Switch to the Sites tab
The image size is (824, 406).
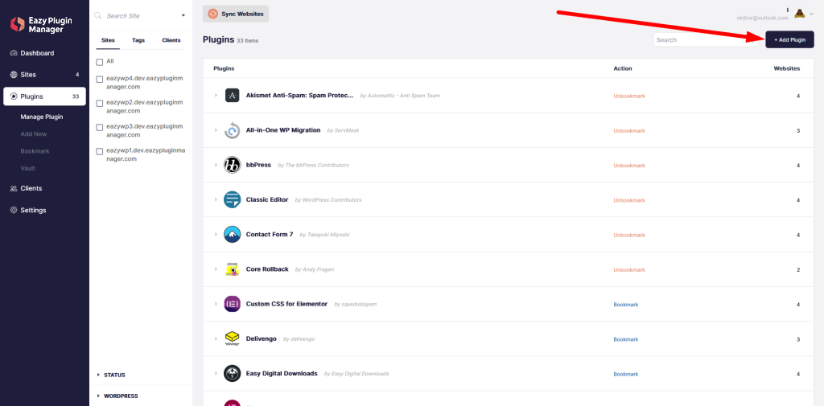coord(108,40)
